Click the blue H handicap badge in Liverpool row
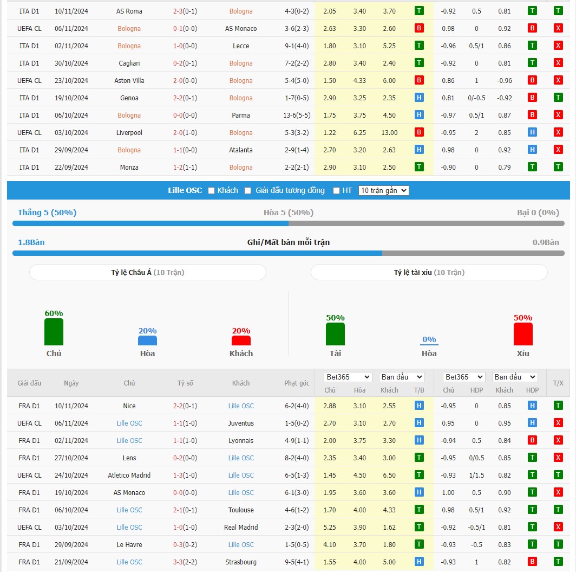The image size is (576, 572). 532,132
